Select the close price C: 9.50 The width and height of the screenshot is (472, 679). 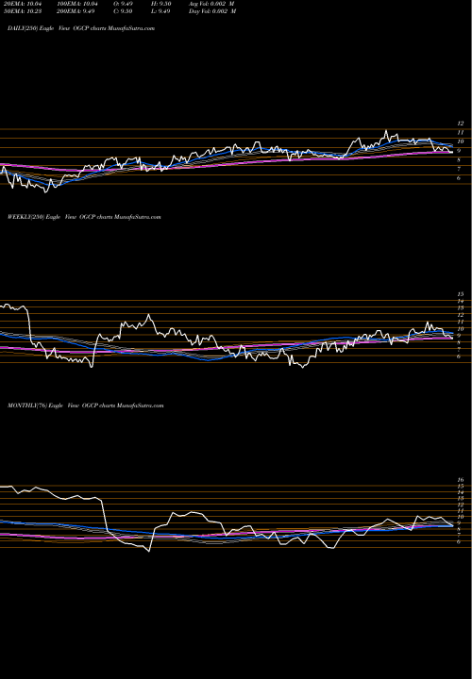124,11
